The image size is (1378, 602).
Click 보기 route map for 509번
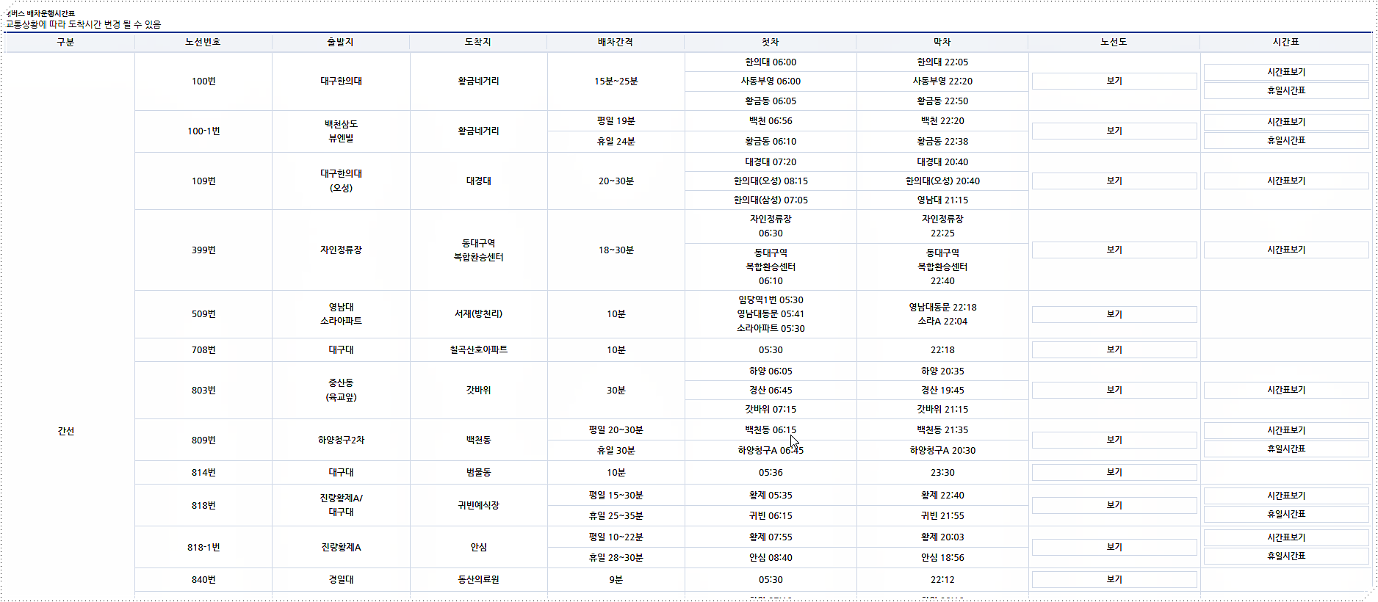[x=1114, y=314]
